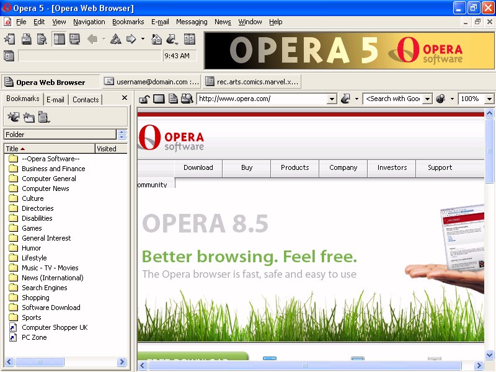Open the Bookmarks menu
The image size is (496, 372).
(x=128, y=22)
